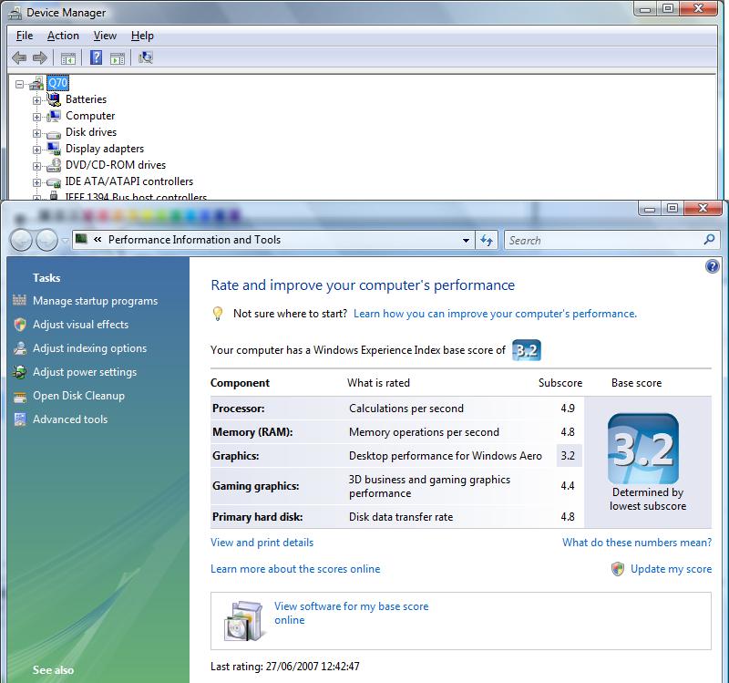
Task: Click the Forward arrow in Device Manager toolbar
Action: pos(40,57)
